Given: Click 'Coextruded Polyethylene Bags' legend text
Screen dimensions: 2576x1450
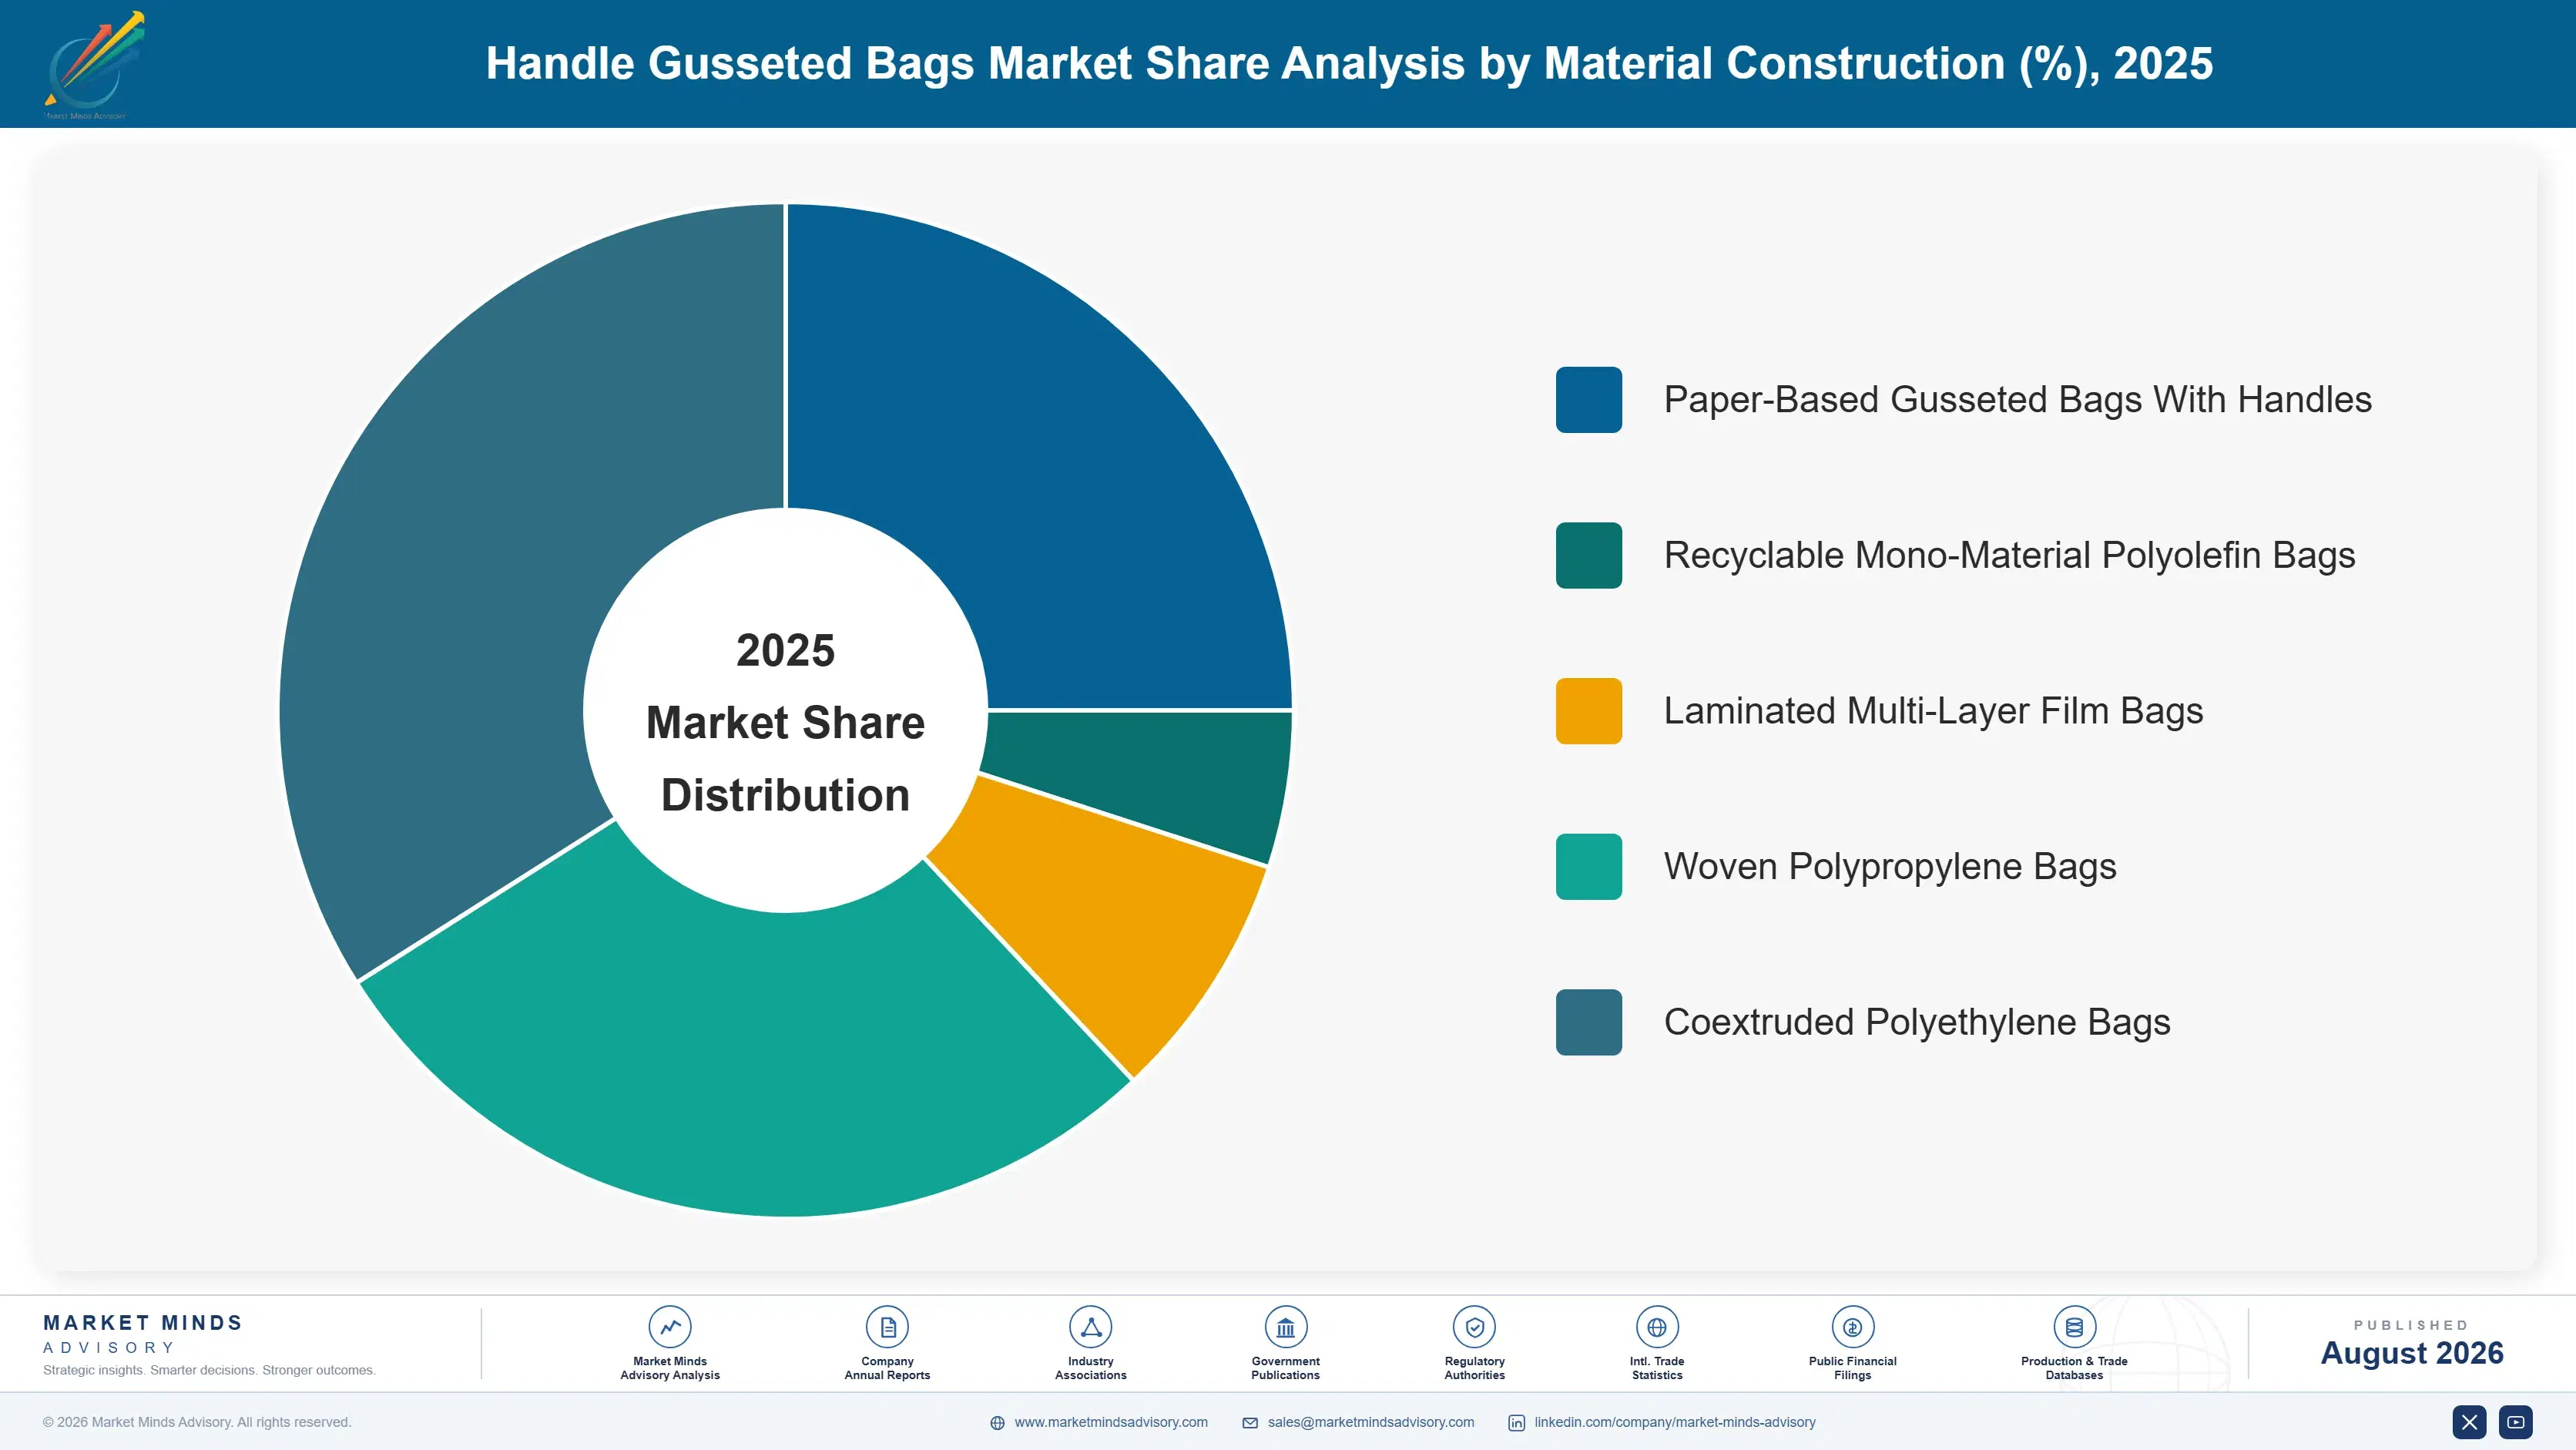Looking at the screenshot, I should pyautogui.click(x=1917, y=1022).
